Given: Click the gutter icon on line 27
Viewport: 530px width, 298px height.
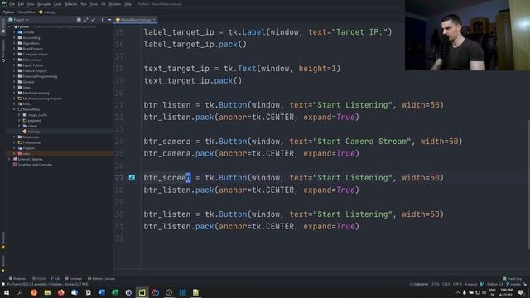Looking at the screenshot, I should [x=132, y=177].
